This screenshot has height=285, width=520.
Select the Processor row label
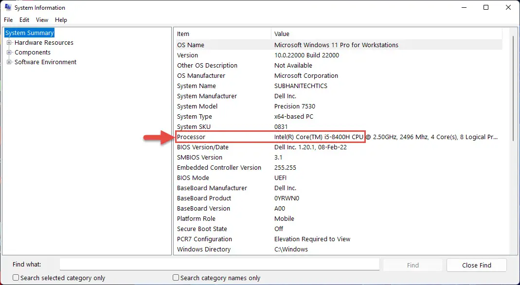191,137
